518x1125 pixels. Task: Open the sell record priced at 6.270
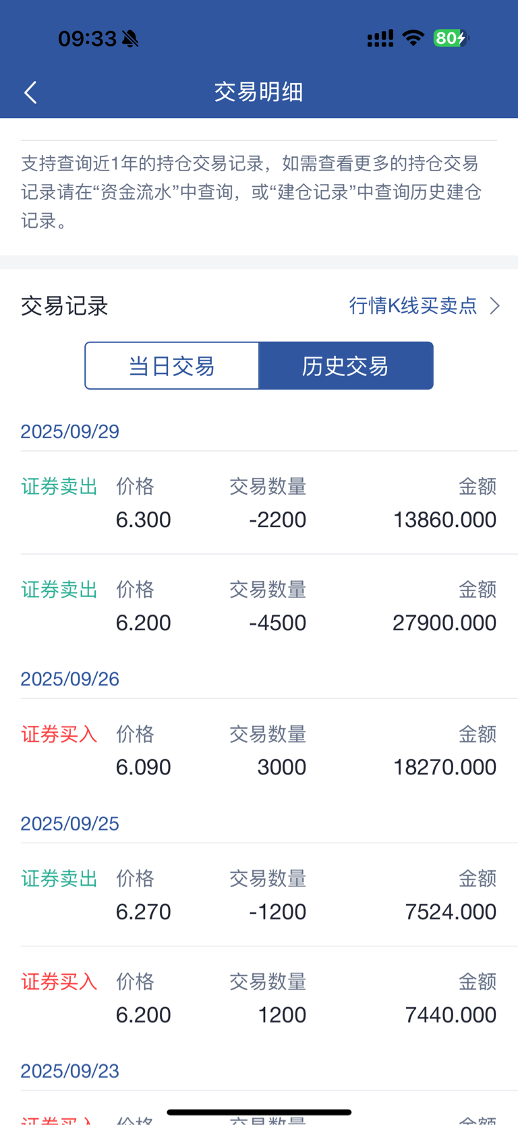(x=259, y=895)
